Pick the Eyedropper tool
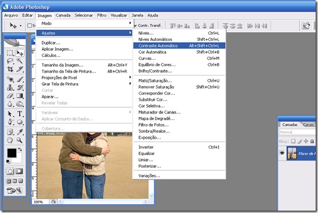The height and width of the screenshot is (213, 318). pos(20,132)
